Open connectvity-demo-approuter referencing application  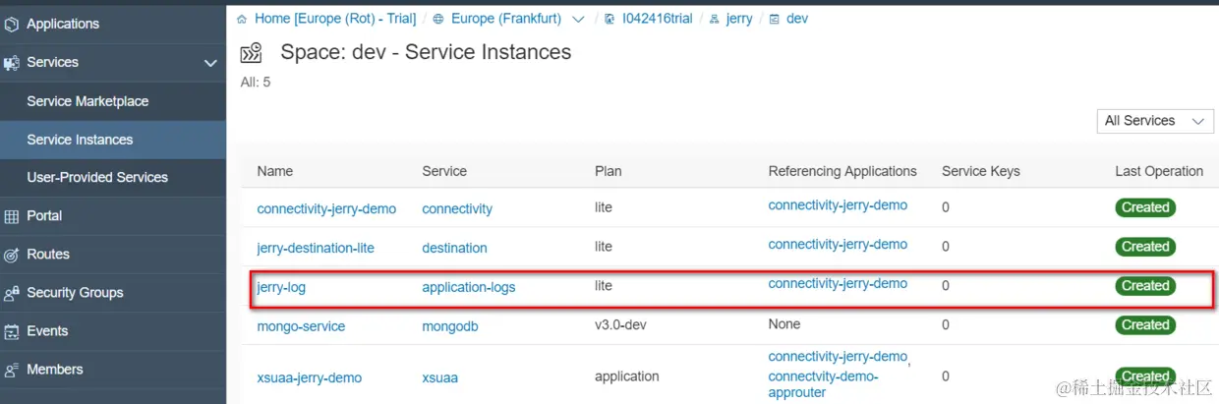tap(823, 383)
